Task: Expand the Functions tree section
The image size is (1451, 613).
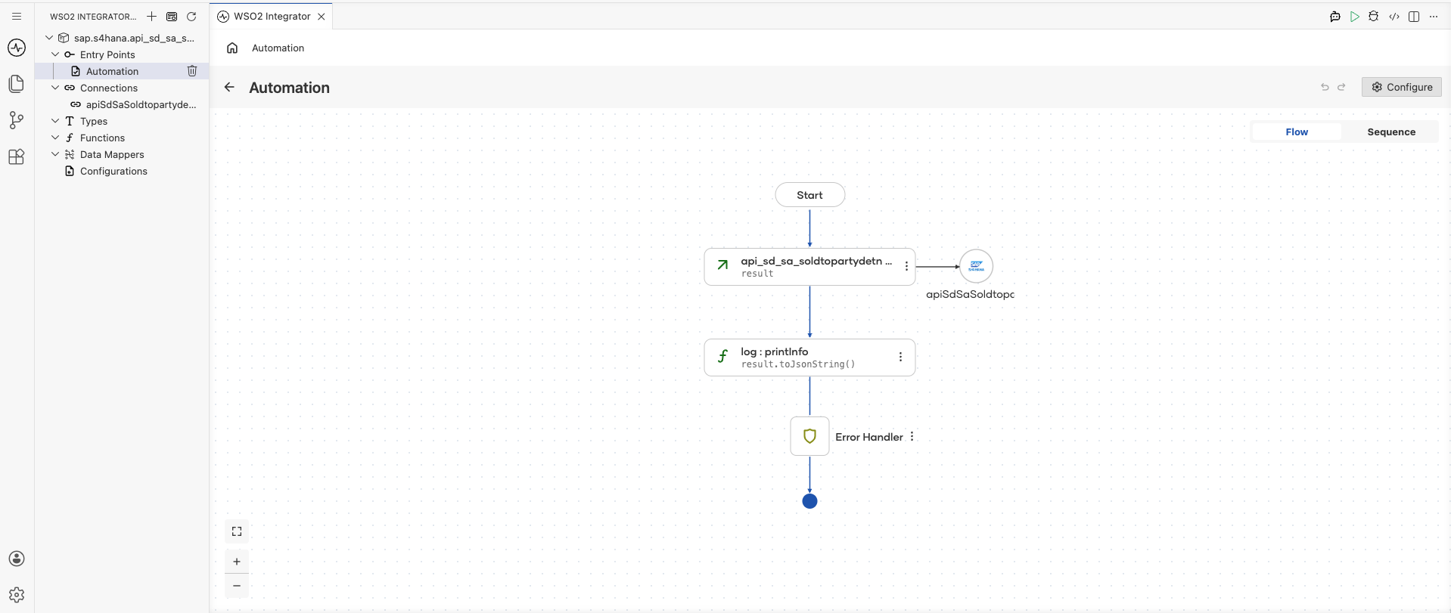Action: (x=55, y=138)
